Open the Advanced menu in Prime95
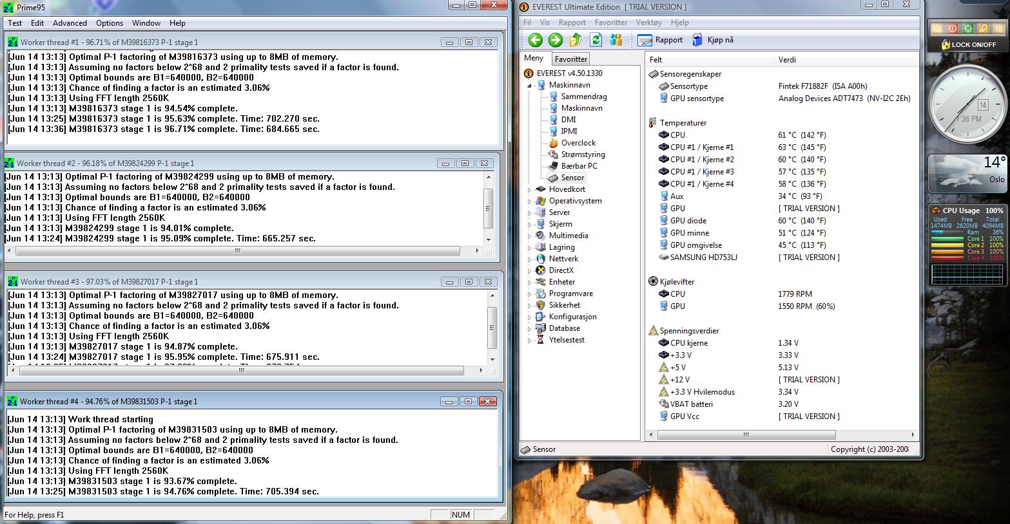The width and height of the screenshot is (1010, 524). [70, 23]
